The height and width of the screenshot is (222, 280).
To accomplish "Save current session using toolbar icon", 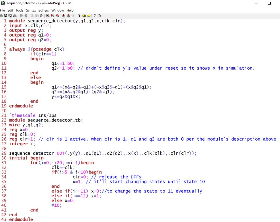I will 68,16.
